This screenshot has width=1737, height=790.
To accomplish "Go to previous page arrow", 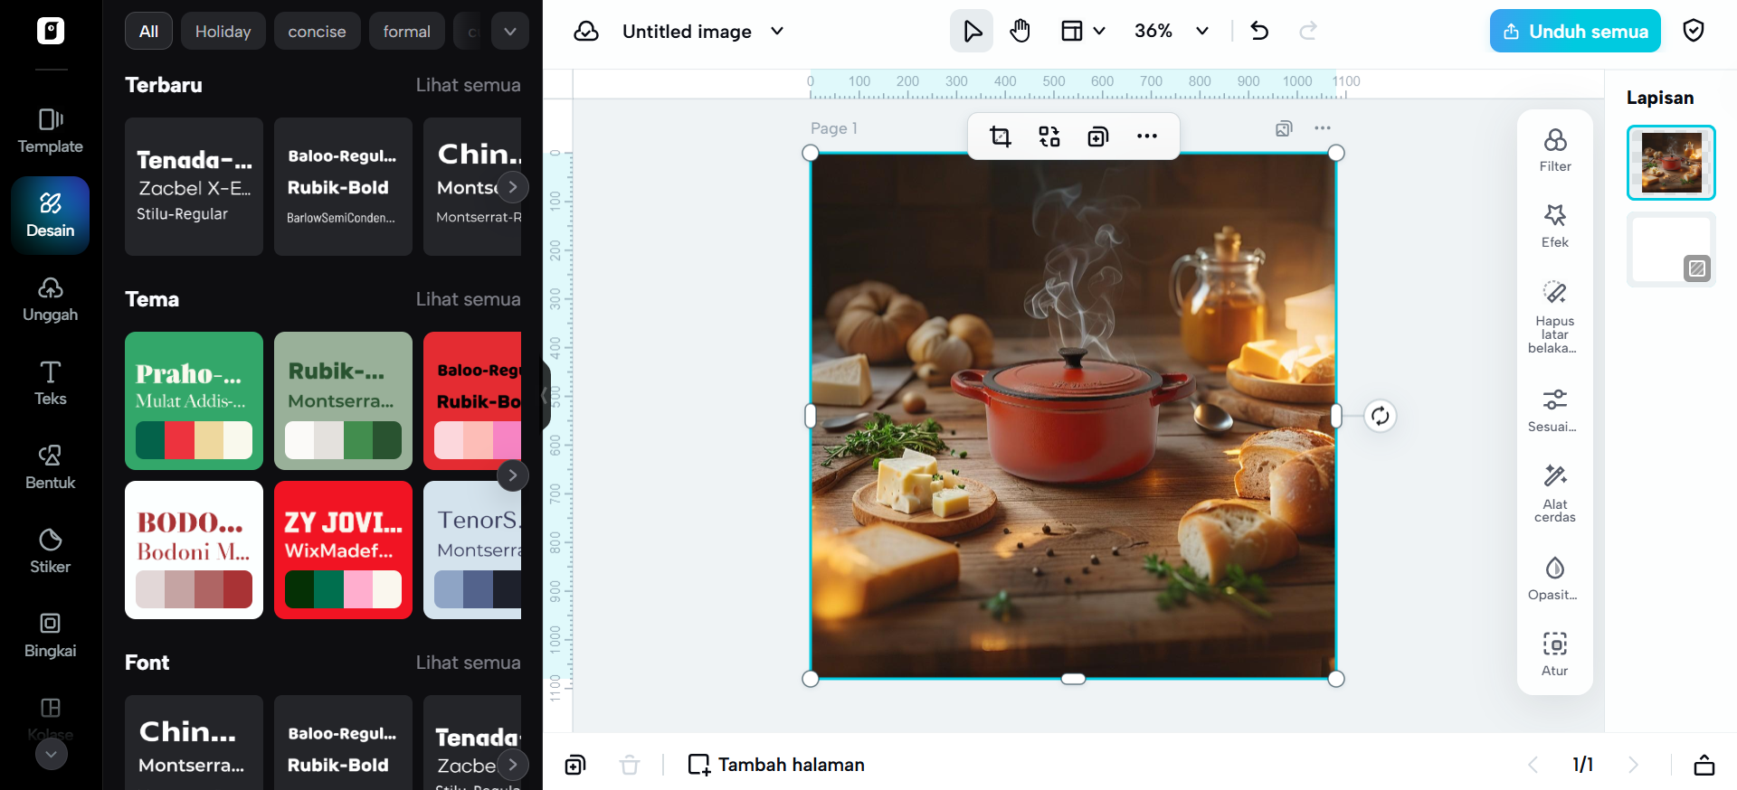I will click(1533, 766).
